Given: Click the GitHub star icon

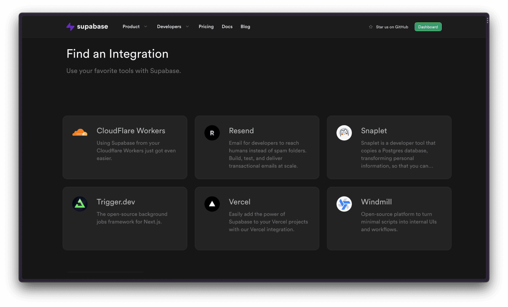Looking at the screenshot, I should (371, 27).
